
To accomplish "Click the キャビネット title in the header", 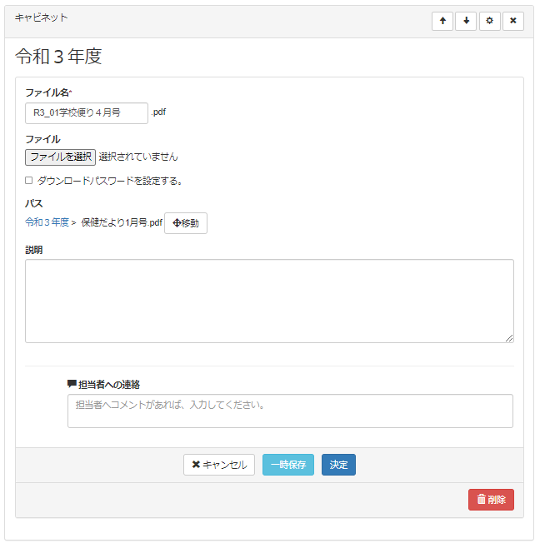I will tap(42, 17).
